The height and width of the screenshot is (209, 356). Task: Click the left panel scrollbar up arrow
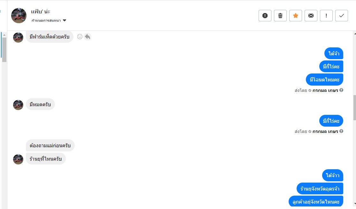[x=4, y=34]
